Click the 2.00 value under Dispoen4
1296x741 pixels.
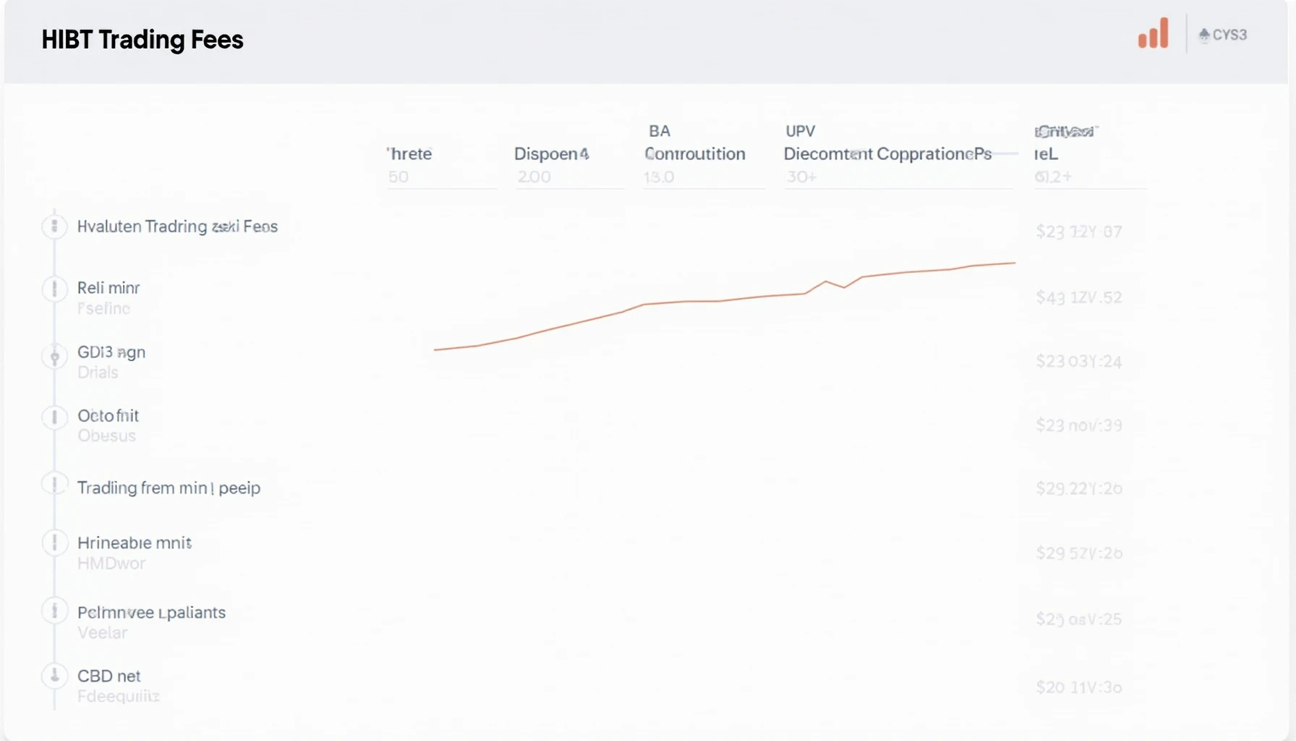click(x=534, y=177)
